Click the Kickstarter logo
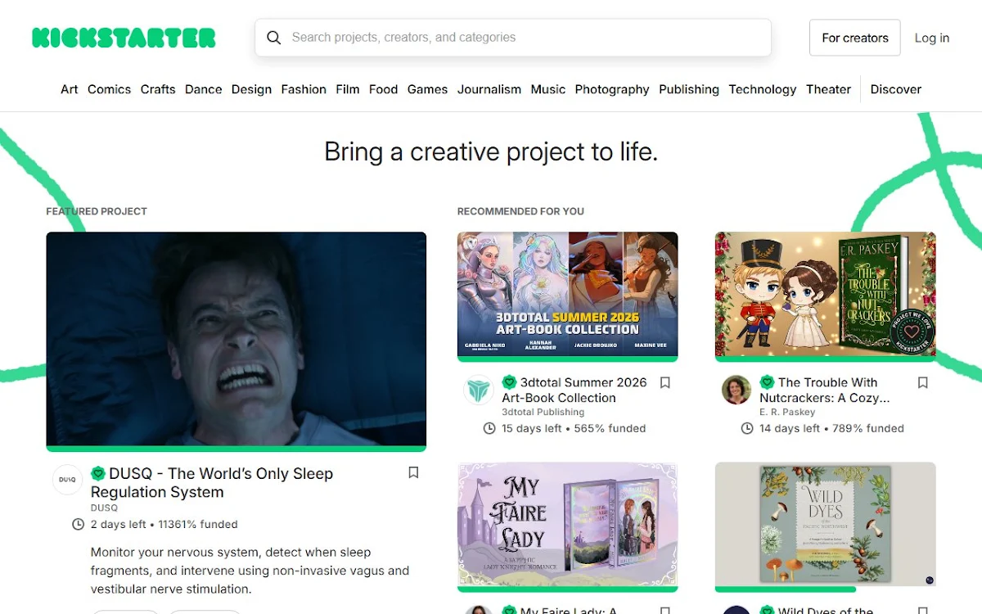982x614 pixels. pos(124,38)
